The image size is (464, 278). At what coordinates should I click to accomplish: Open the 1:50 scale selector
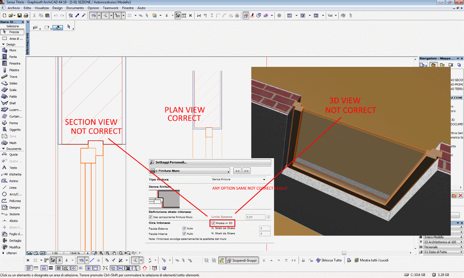coord(55,253)
